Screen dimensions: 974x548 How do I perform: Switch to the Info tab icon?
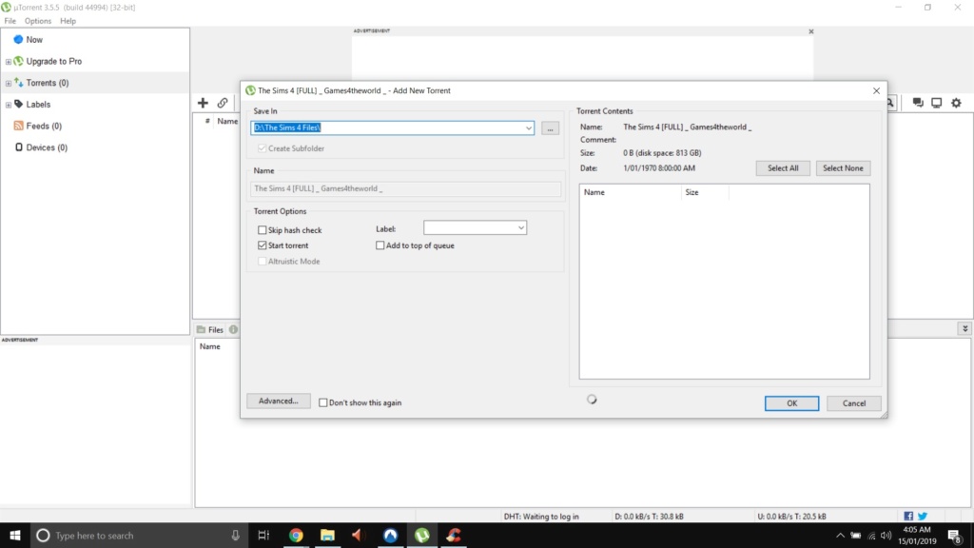[x=234, y=329]
